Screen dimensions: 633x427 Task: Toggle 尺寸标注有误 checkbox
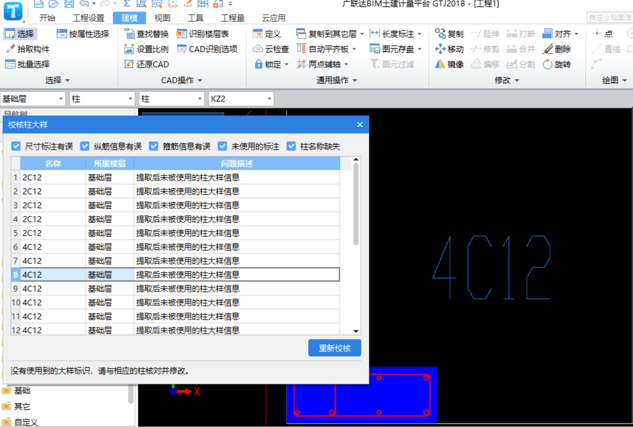click(x=16, y=146)
